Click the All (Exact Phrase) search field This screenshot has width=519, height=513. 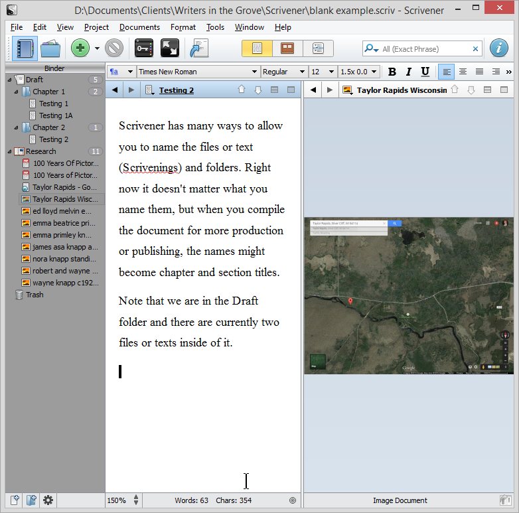tap(425, 49)
